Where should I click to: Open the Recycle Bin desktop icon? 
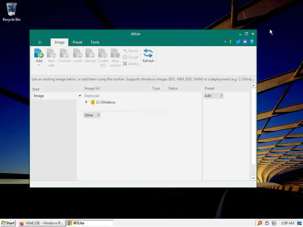tap(12, 12)
